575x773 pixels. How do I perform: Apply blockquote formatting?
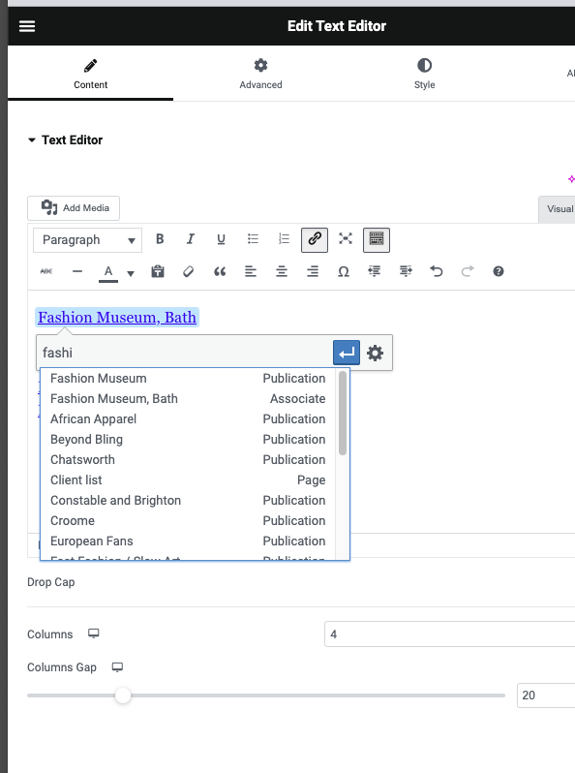(220, 271)
